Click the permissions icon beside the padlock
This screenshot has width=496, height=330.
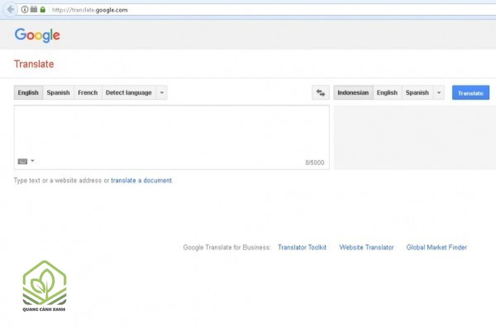(x=34, y=9)
